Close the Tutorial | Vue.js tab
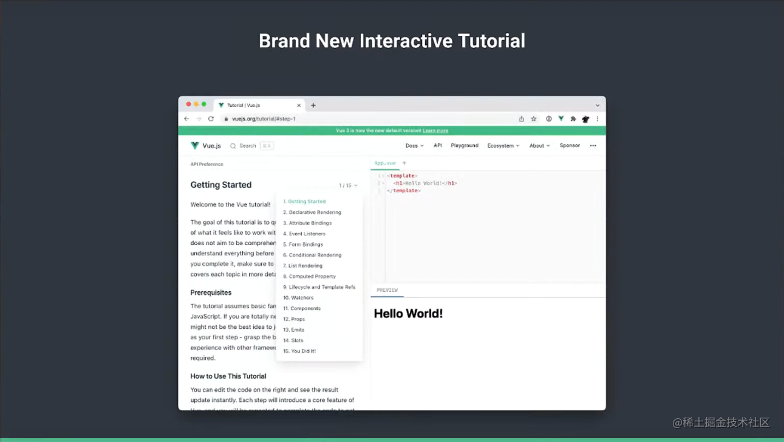 [x=299, y=105]
